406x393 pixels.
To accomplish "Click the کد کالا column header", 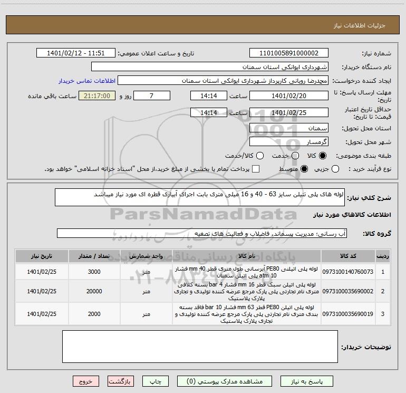I will click(x=348, y=256).
